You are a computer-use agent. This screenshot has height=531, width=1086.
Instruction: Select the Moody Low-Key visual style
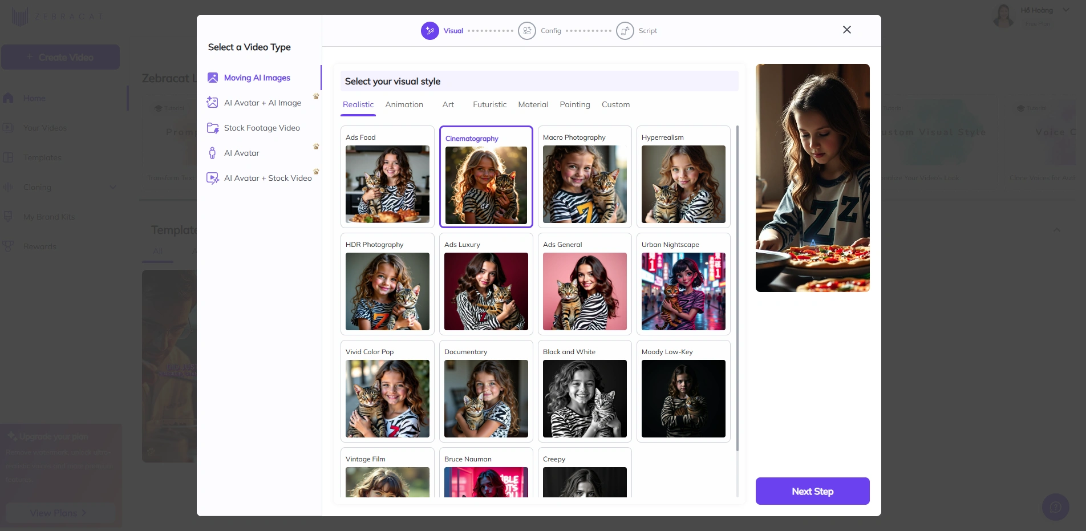(683, 391)
